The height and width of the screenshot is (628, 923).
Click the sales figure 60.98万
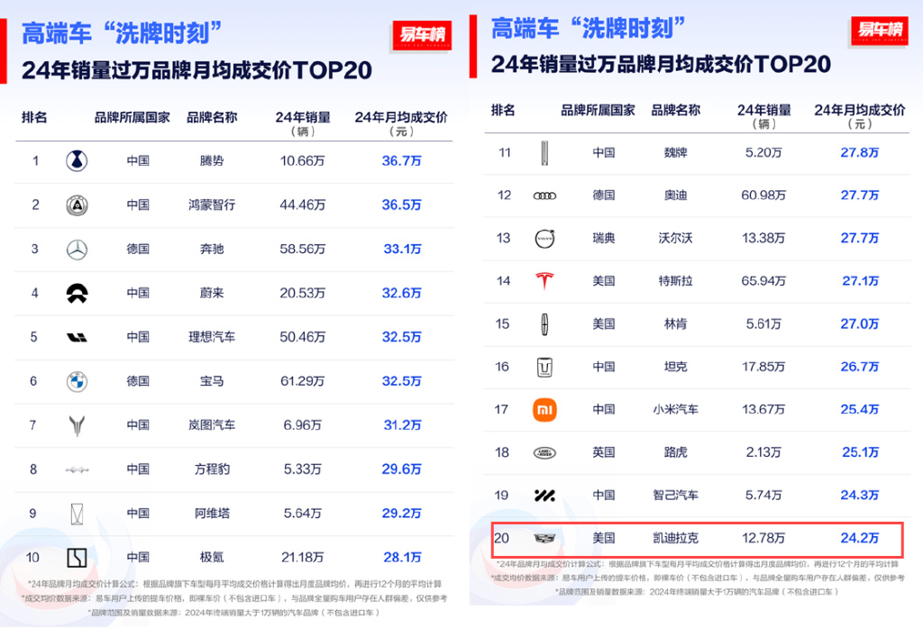pos(763,196)
